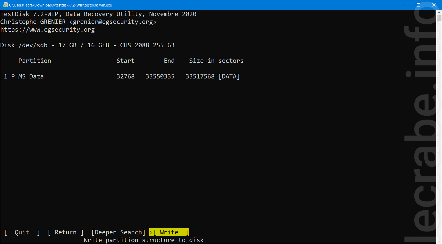Click the testdisk application icon in title bar

5,5
